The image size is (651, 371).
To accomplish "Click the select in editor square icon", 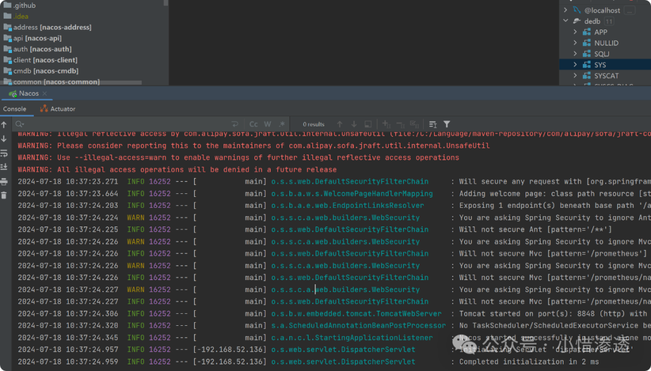I will 368,124.
